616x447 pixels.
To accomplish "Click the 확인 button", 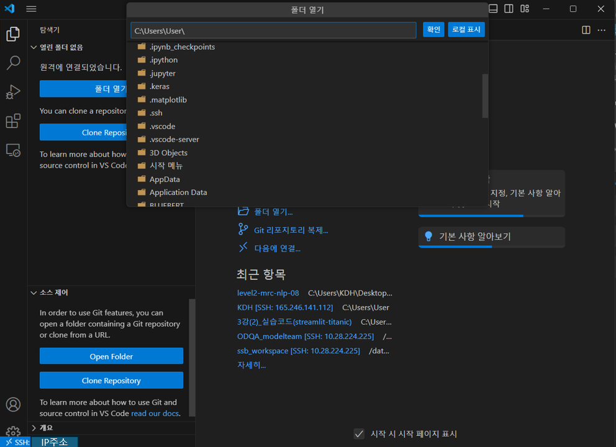I will click(433, 29).
